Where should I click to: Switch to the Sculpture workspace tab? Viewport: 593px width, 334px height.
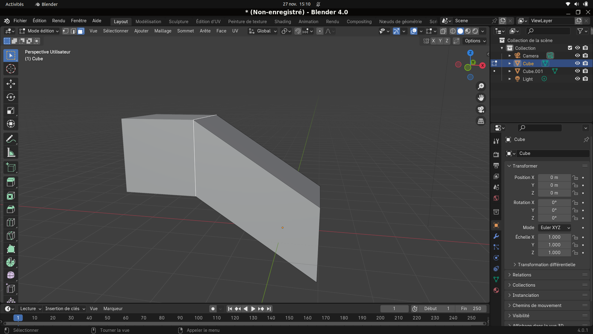click(x=179, y=22)
